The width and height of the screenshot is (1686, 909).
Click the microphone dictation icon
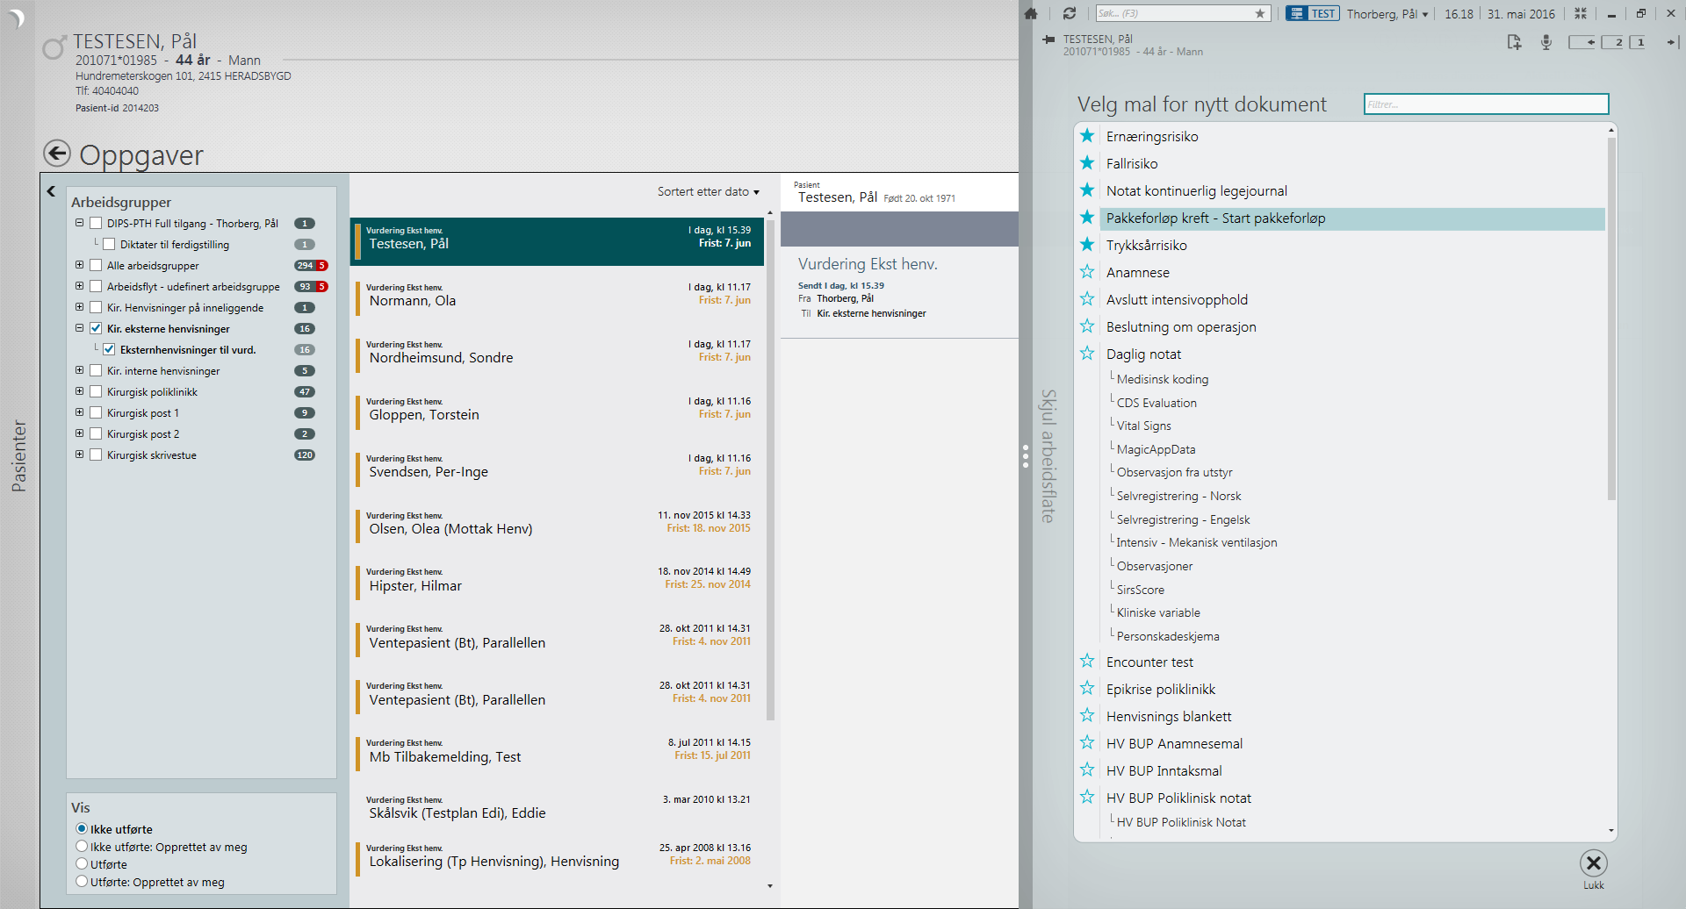(1546, 42)
